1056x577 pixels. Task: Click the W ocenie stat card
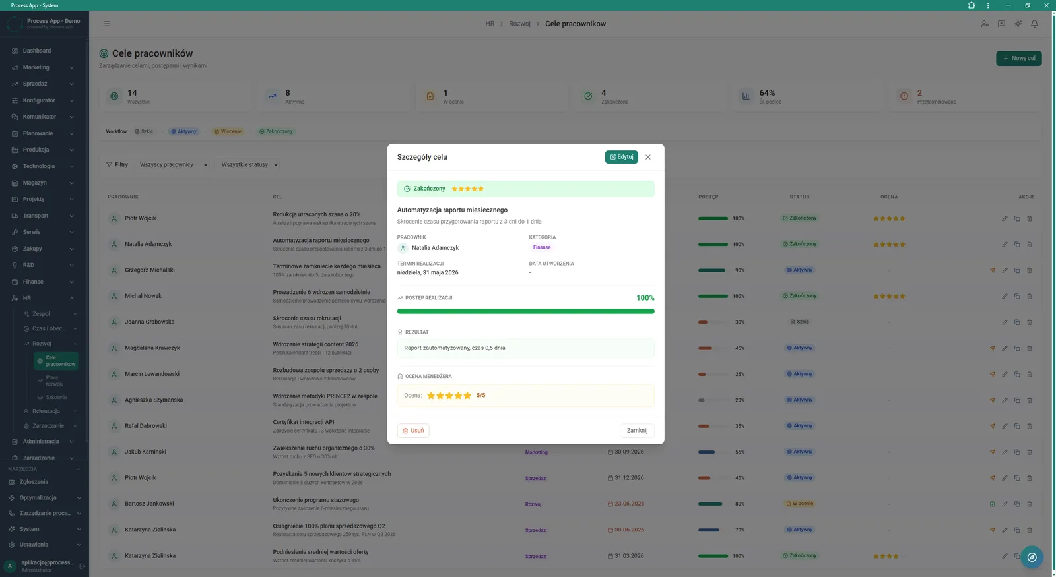pos(492,96)
